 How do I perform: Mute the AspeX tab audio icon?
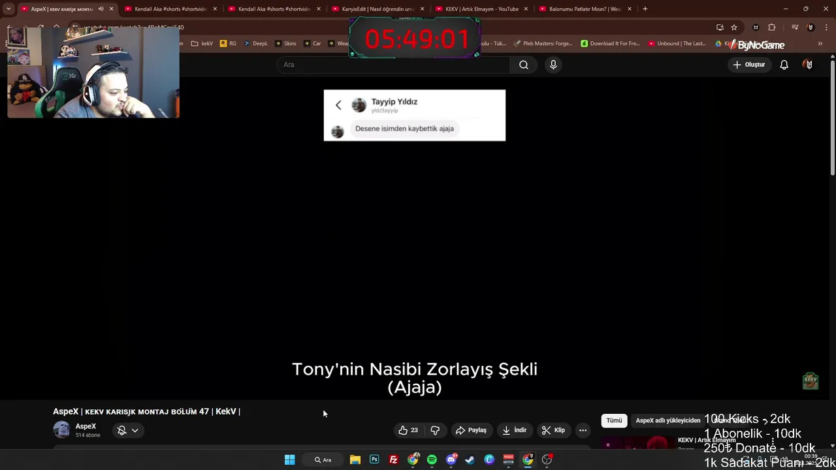[101, 9]
